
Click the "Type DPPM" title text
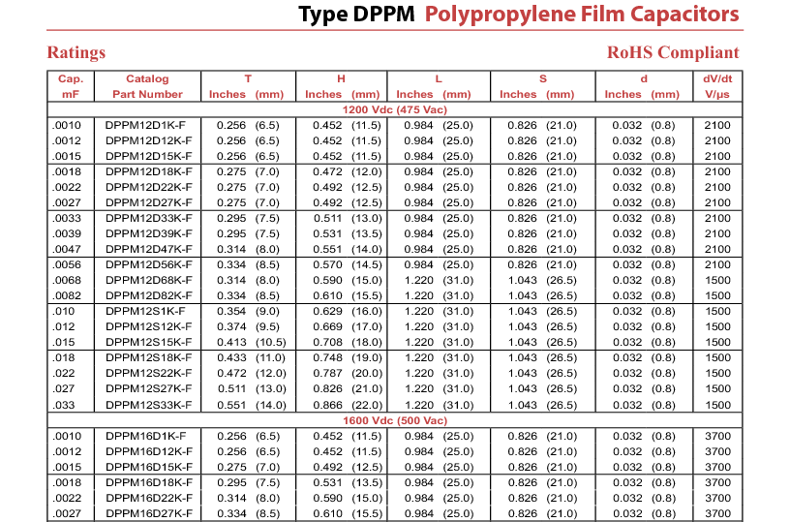[356, 15]
